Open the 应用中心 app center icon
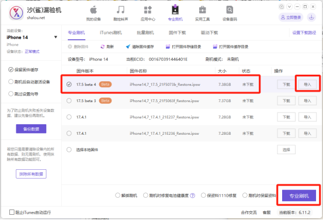Viewport: 323px width, 220px height. tap(148, 10)
